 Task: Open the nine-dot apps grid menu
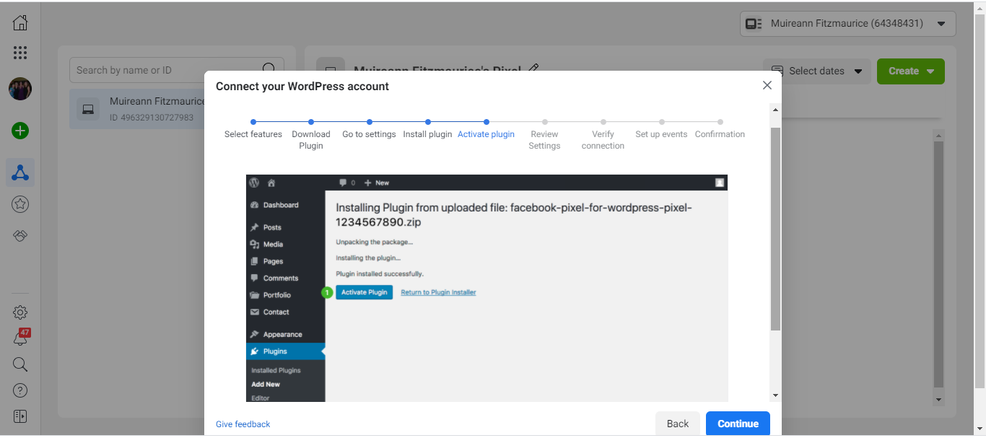pyautogui.click(x=20, y=53)
